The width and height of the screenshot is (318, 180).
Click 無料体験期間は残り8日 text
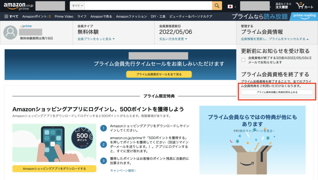(37, 38)
